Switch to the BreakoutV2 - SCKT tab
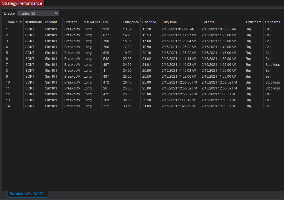284x200 pixels. 28,194
